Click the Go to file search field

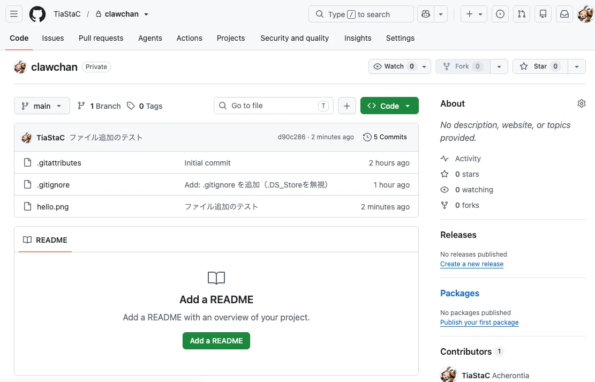274,106
